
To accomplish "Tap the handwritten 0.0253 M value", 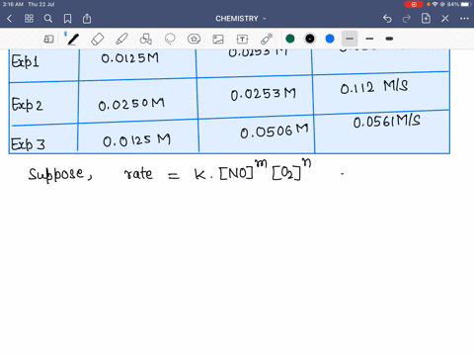I will (263, 94).
